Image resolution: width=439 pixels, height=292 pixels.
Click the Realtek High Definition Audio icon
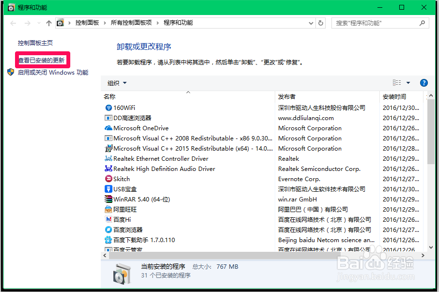click(x=109, y=169)
